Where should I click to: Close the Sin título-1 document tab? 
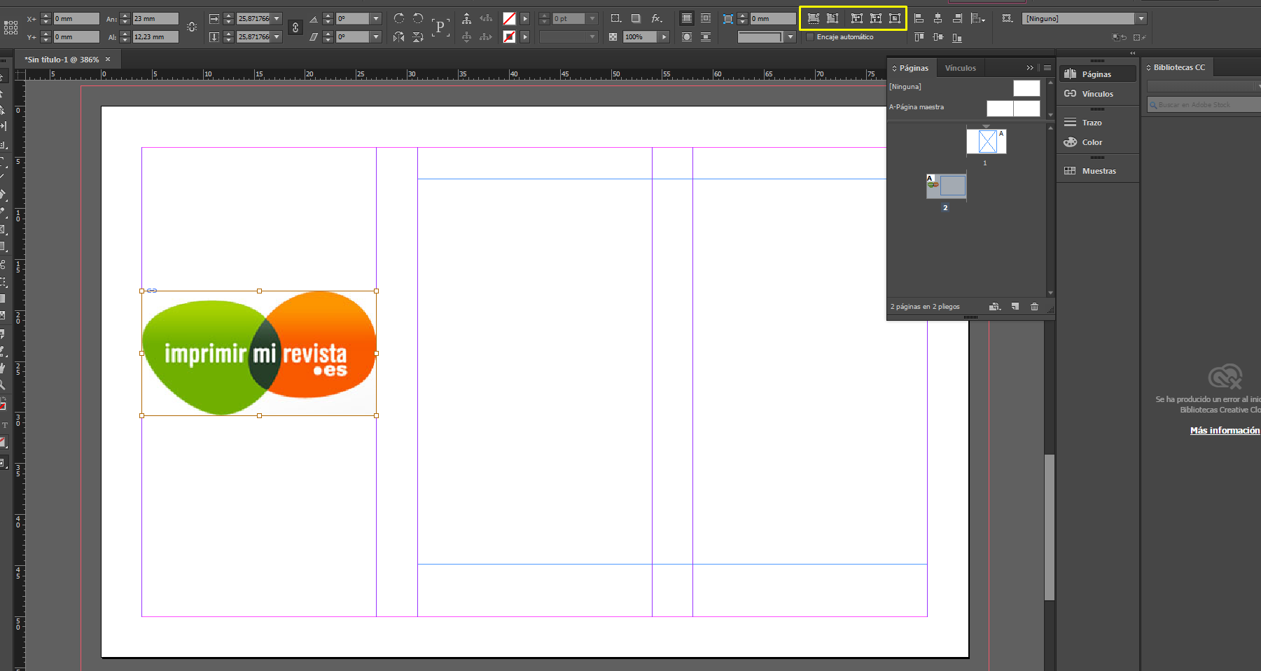point(108,60)
